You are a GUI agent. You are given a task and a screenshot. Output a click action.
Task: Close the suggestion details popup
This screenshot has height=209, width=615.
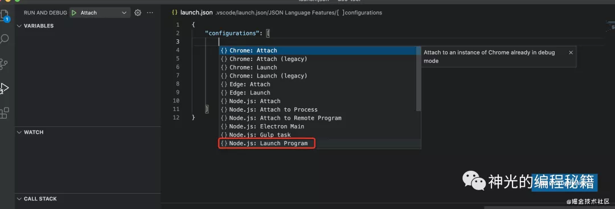click(571, 52)
